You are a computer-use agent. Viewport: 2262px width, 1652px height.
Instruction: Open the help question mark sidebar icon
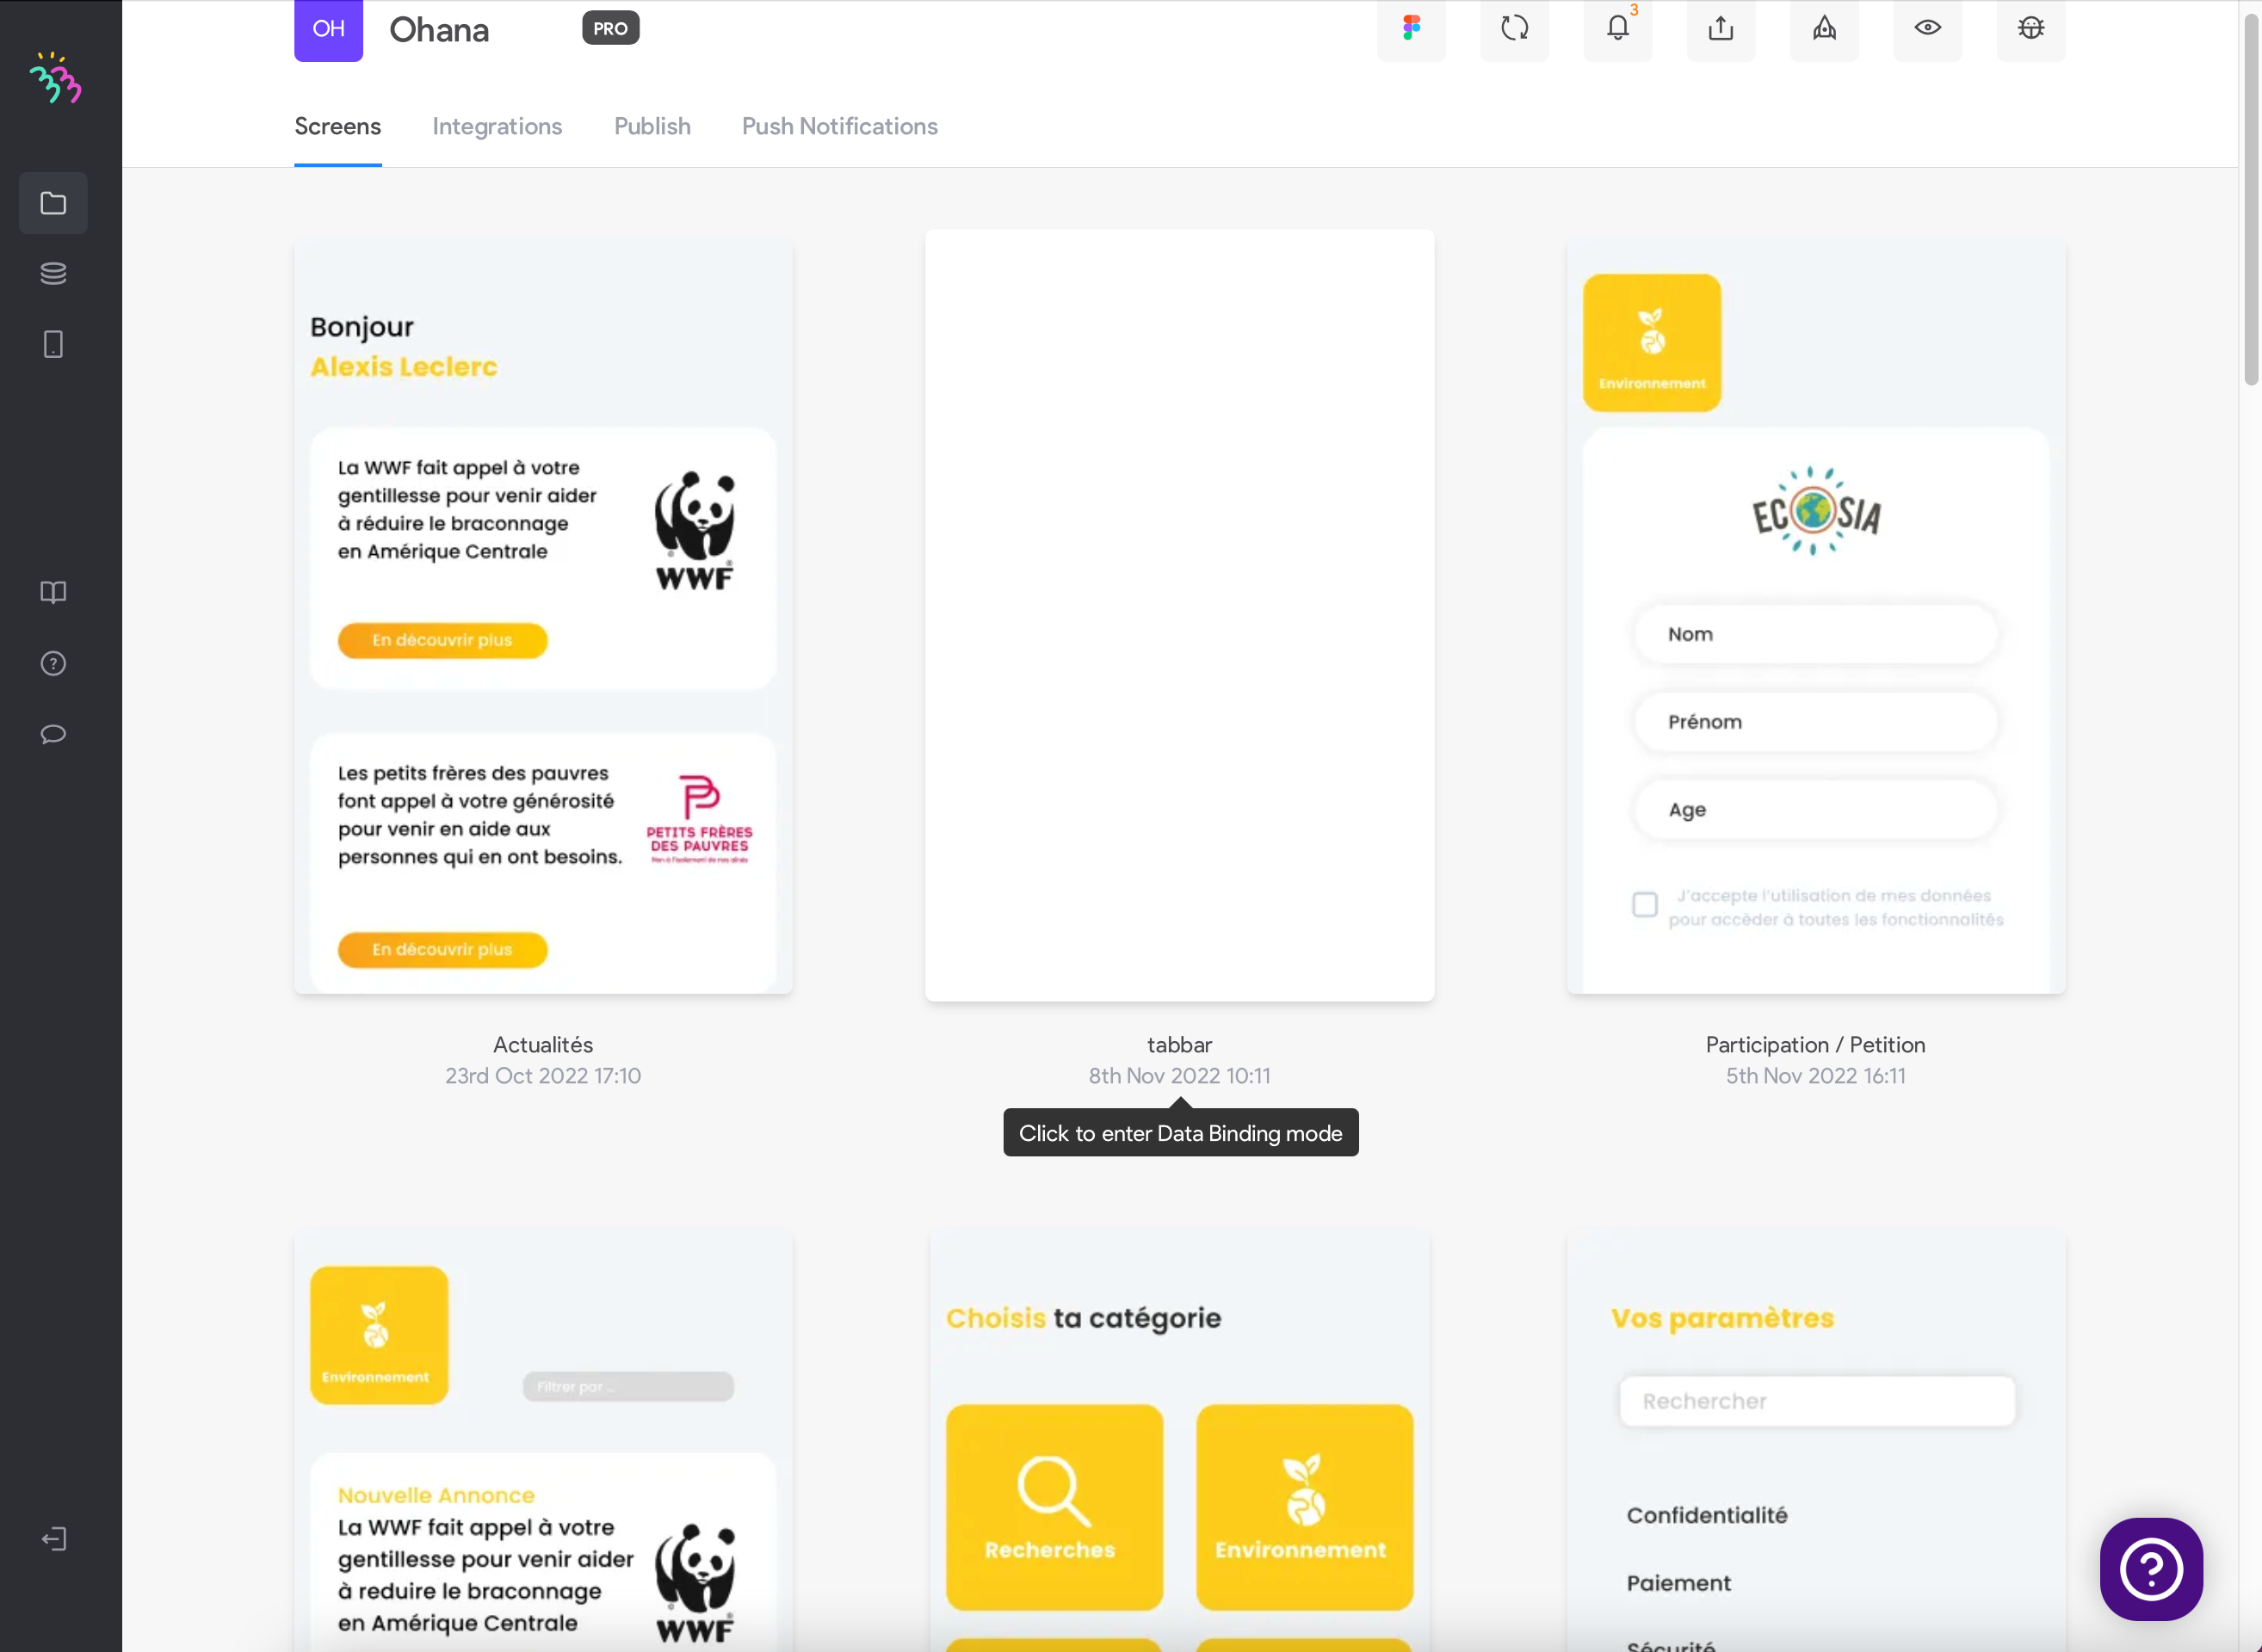coord(53,663)
